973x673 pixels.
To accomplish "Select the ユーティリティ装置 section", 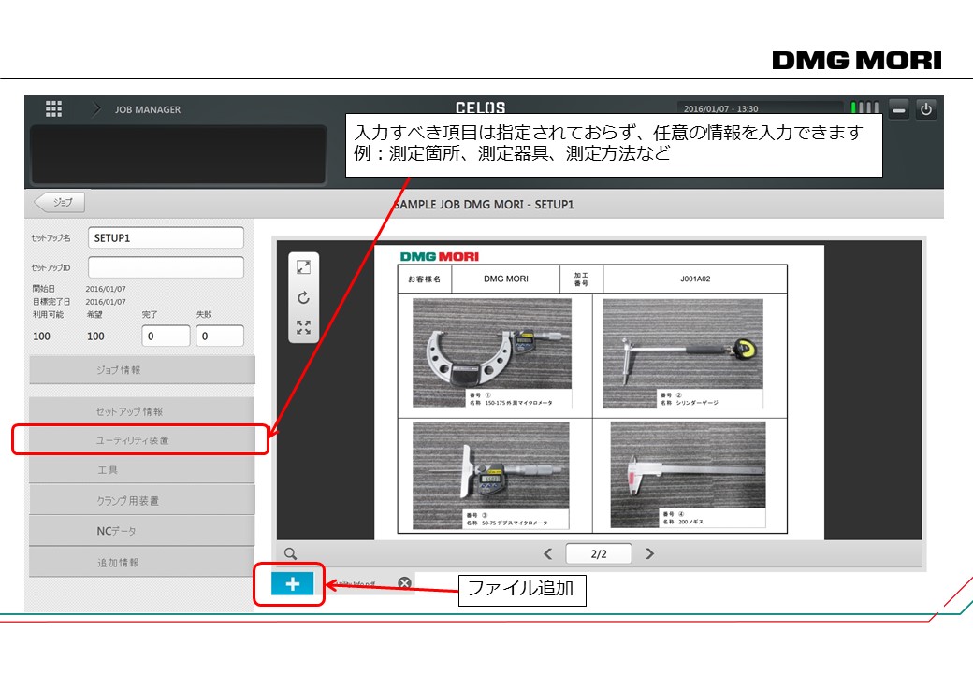I will point(142,440).
